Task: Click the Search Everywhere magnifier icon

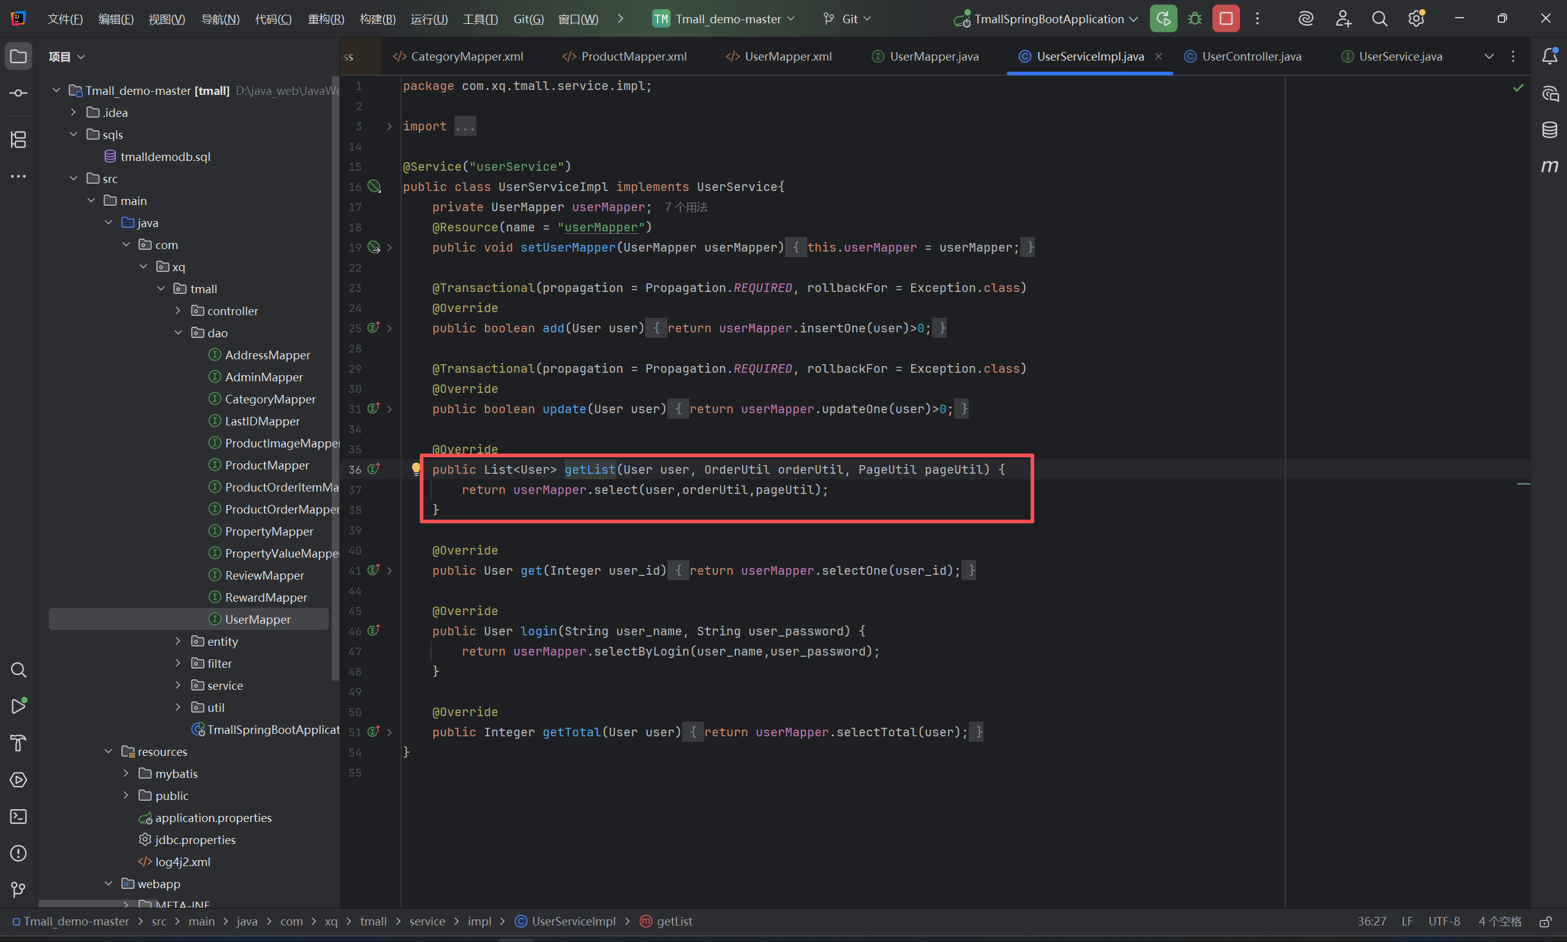Action: [1379, 18]
